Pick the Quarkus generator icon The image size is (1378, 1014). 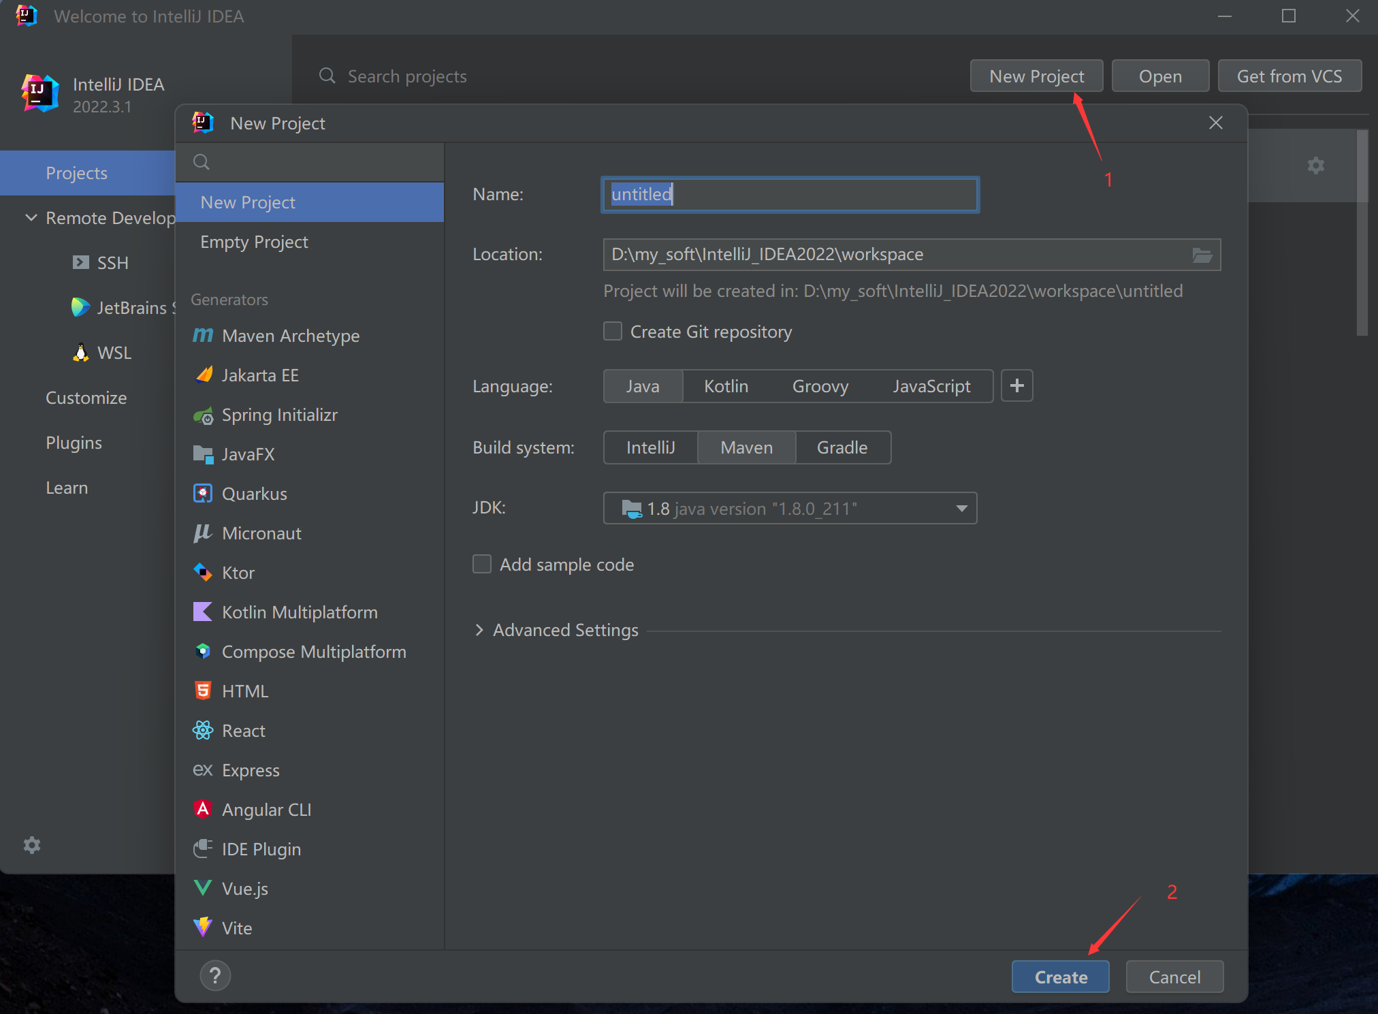click(x=203, y=494)
